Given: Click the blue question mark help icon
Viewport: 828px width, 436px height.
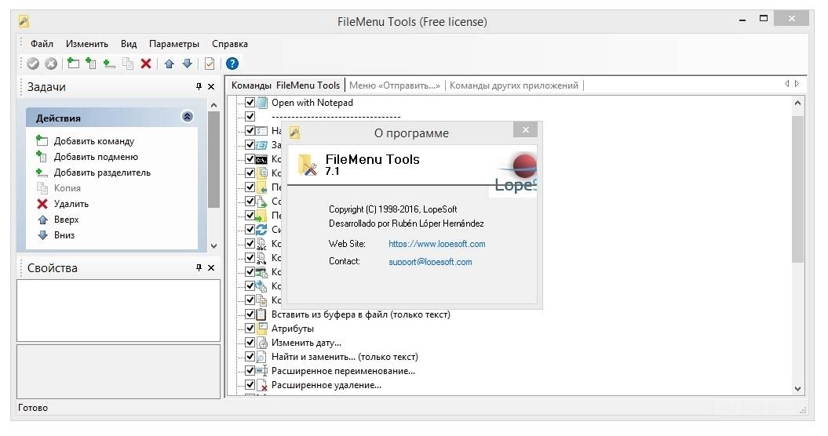Looking at the screenshot, I should [x=232, y=64].
